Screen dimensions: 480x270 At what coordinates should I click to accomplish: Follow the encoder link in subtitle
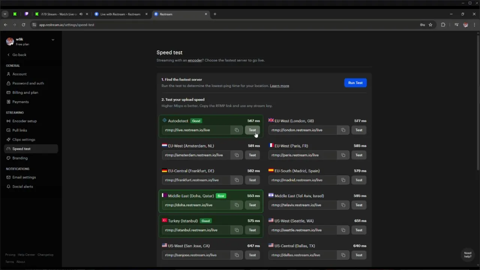point(195,60)
